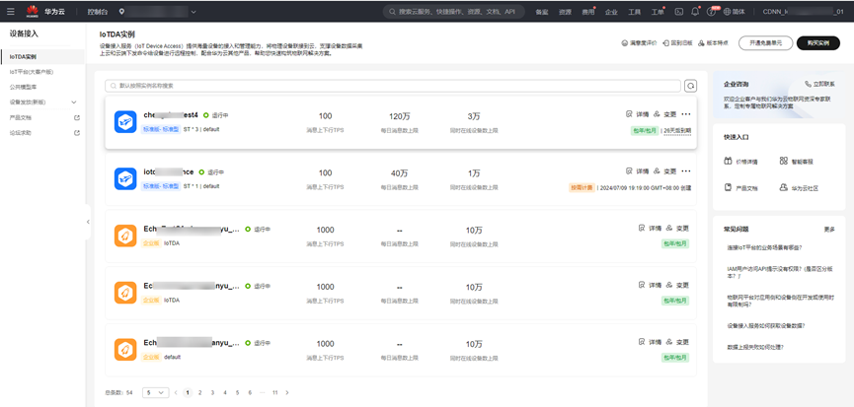Select IoTDA实例 in the sidebar

[43, 56]
